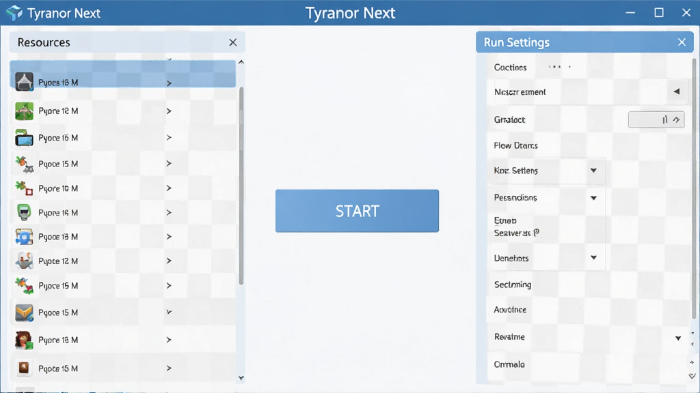Screen dimensions: 700x393
Task: Click the "Seclnning" settings label
Action: [x=513, y=285]
